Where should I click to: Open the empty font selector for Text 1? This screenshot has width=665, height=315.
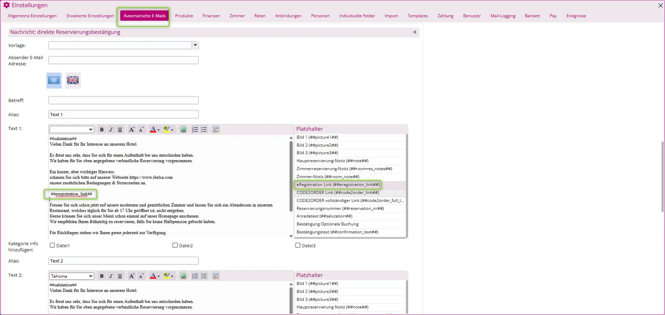[71, 129]
